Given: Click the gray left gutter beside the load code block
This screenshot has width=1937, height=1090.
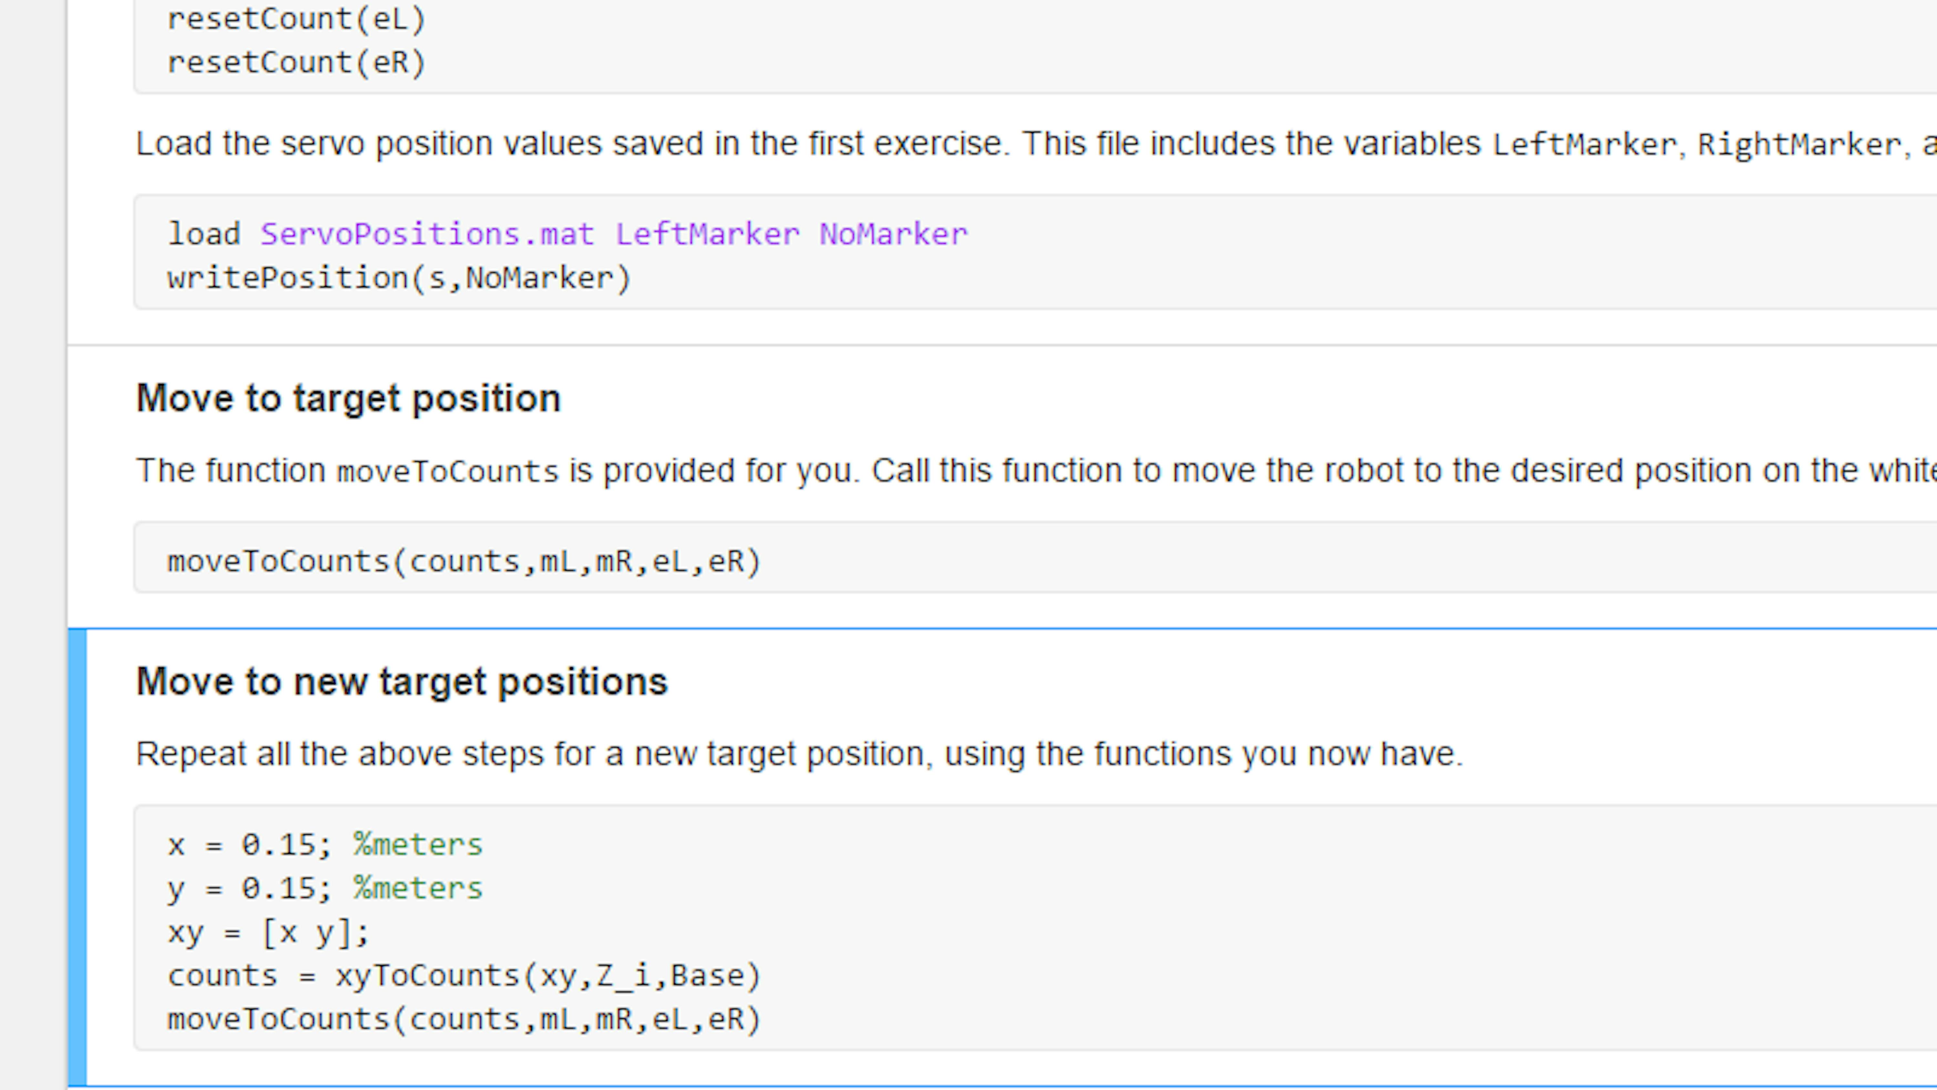Looking at the screenshot, I should point(33,252).
